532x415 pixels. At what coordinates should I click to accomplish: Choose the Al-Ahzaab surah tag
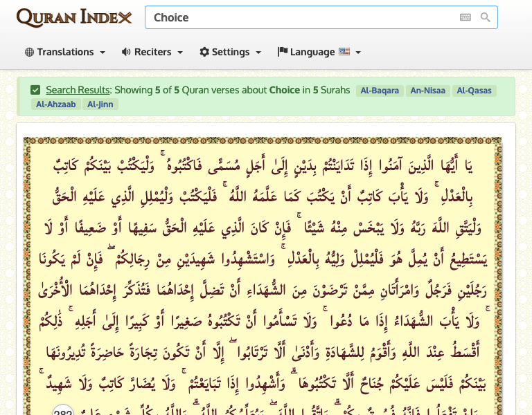pyautogui.click(x=55, y=104)
